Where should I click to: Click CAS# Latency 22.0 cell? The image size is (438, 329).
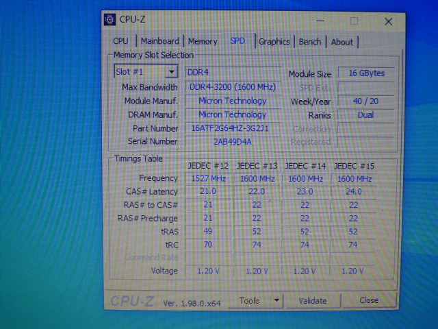257,192
